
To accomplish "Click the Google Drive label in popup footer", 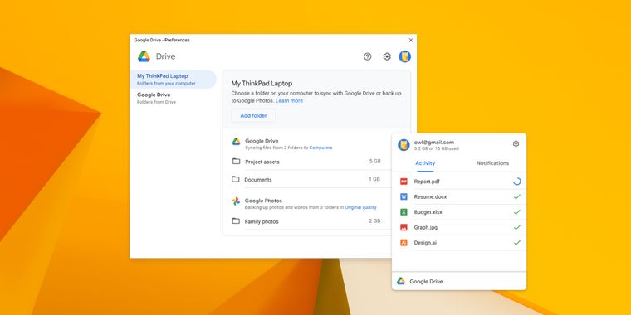I will click(426, 282).
